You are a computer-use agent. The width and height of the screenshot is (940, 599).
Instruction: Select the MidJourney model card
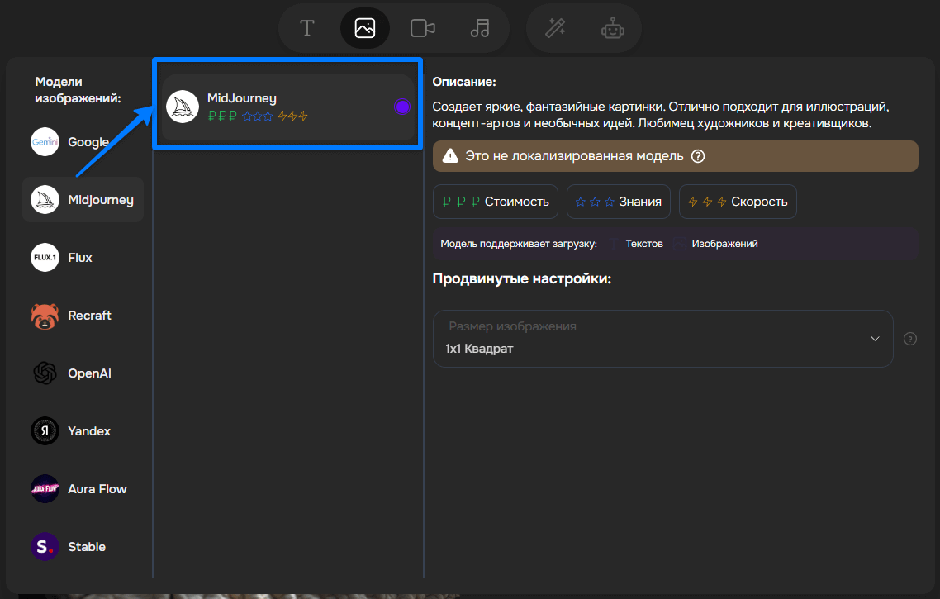click(x=281, y=107)
